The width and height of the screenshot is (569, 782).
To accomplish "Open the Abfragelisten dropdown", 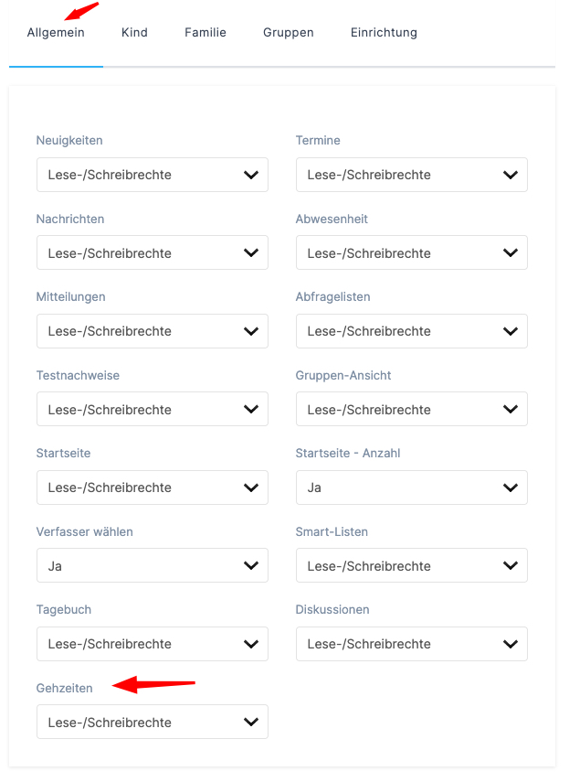I will [412, 331].
